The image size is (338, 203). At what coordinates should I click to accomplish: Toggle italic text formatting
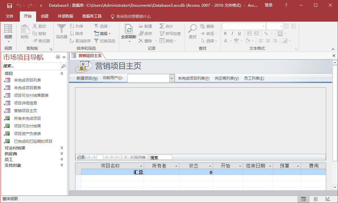[232, 33]
